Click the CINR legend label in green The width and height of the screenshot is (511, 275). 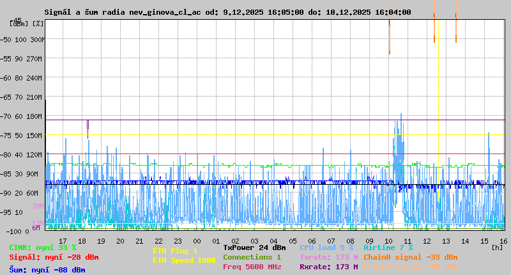42,247
